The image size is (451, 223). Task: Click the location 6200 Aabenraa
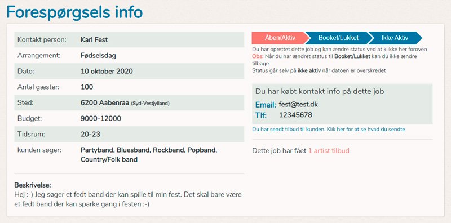click(x=105, y=103)
